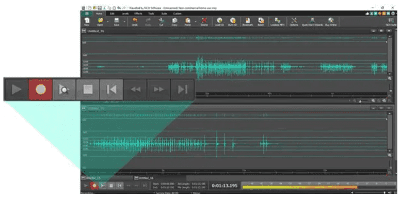
Task: Open the green main menu button
Action: [87, 13]
